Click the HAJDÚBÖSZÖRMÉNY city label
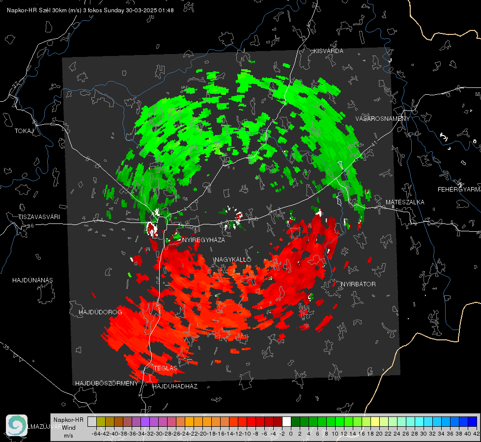This screenshot has height=442, width=481. [107, 383]
